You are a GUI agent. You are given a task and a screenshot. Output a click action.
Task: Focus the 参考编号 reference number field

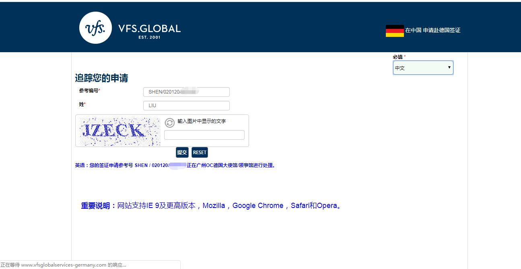coord(186,92)
